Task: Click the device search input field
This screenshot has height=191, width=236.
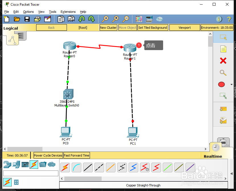Action: [31, 173]
